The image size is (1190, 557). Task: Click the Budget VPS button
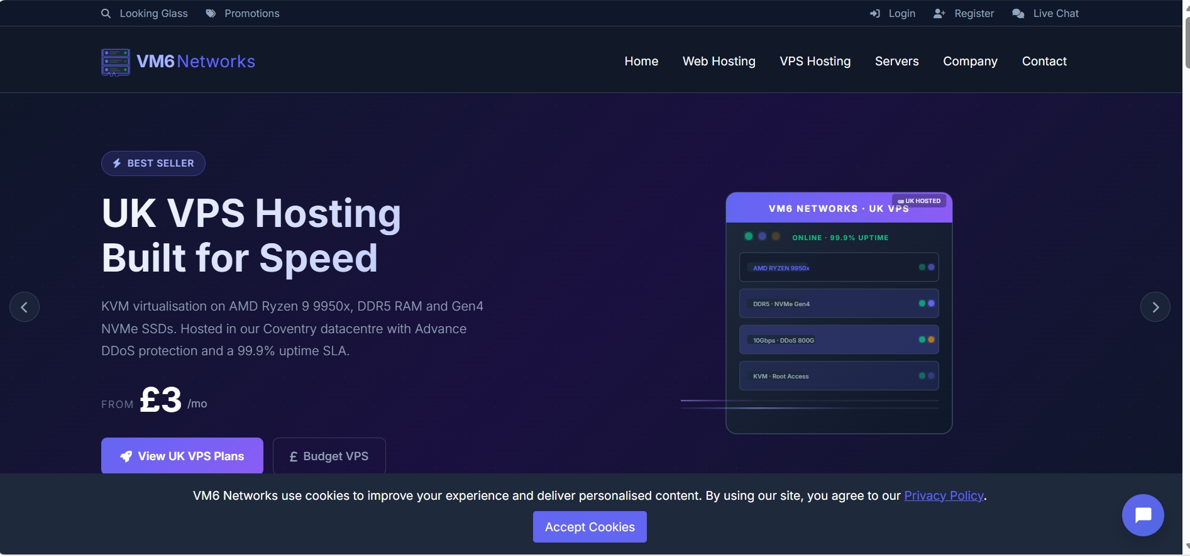[x=329, y=456]
